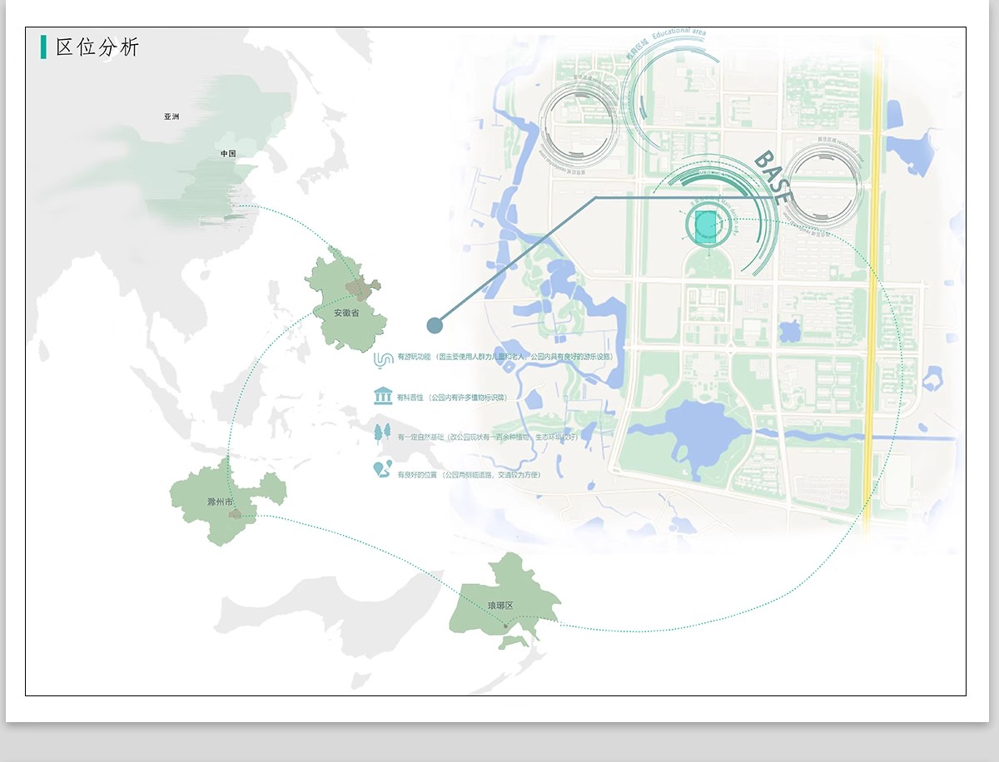The height and width of the screenshot is (762, 999).
Task: Select the right residential zone circle near BASE
Action: click(x=823, y=188)
